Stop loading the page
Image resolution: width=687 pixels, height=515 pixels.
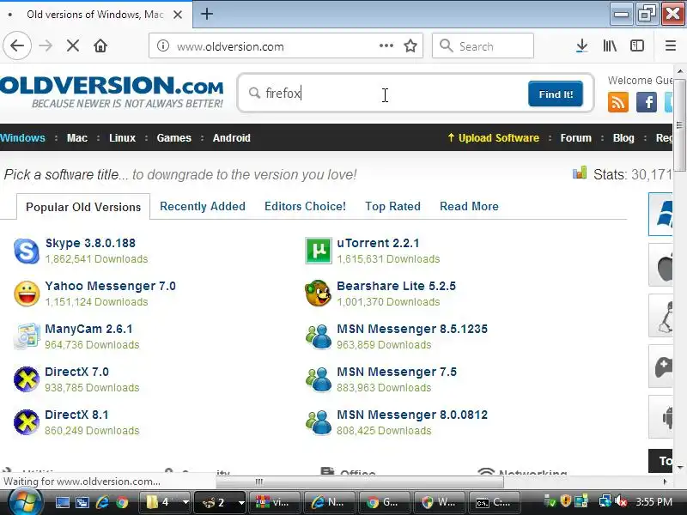[73, 45]
